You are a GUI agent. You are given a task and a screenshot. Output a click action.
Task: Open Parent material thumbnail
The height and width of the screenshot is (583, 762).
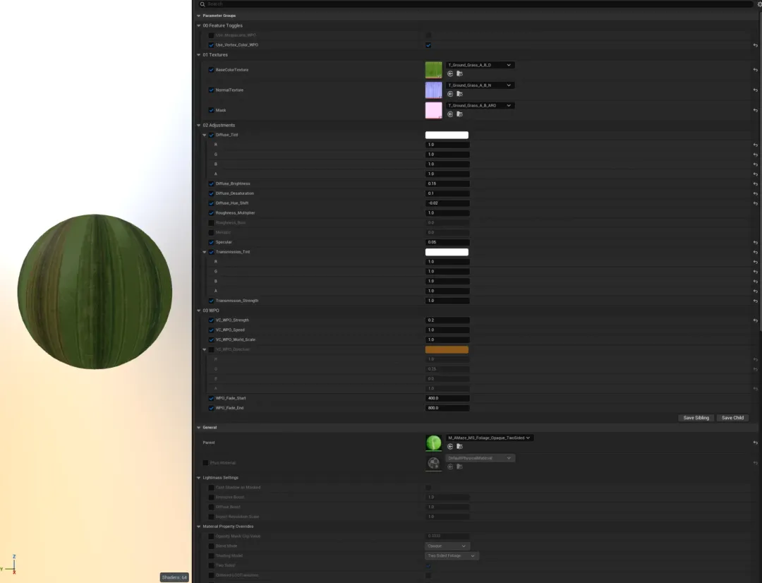click(x=433, y=443)
